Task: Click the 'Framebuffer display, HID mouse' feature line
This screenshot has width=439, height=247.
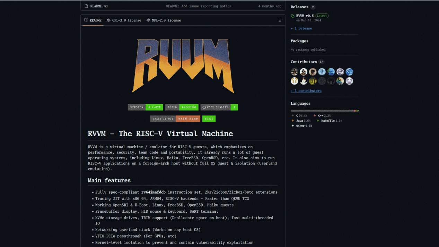Action: pyautogui.click(x=157, y=211)
